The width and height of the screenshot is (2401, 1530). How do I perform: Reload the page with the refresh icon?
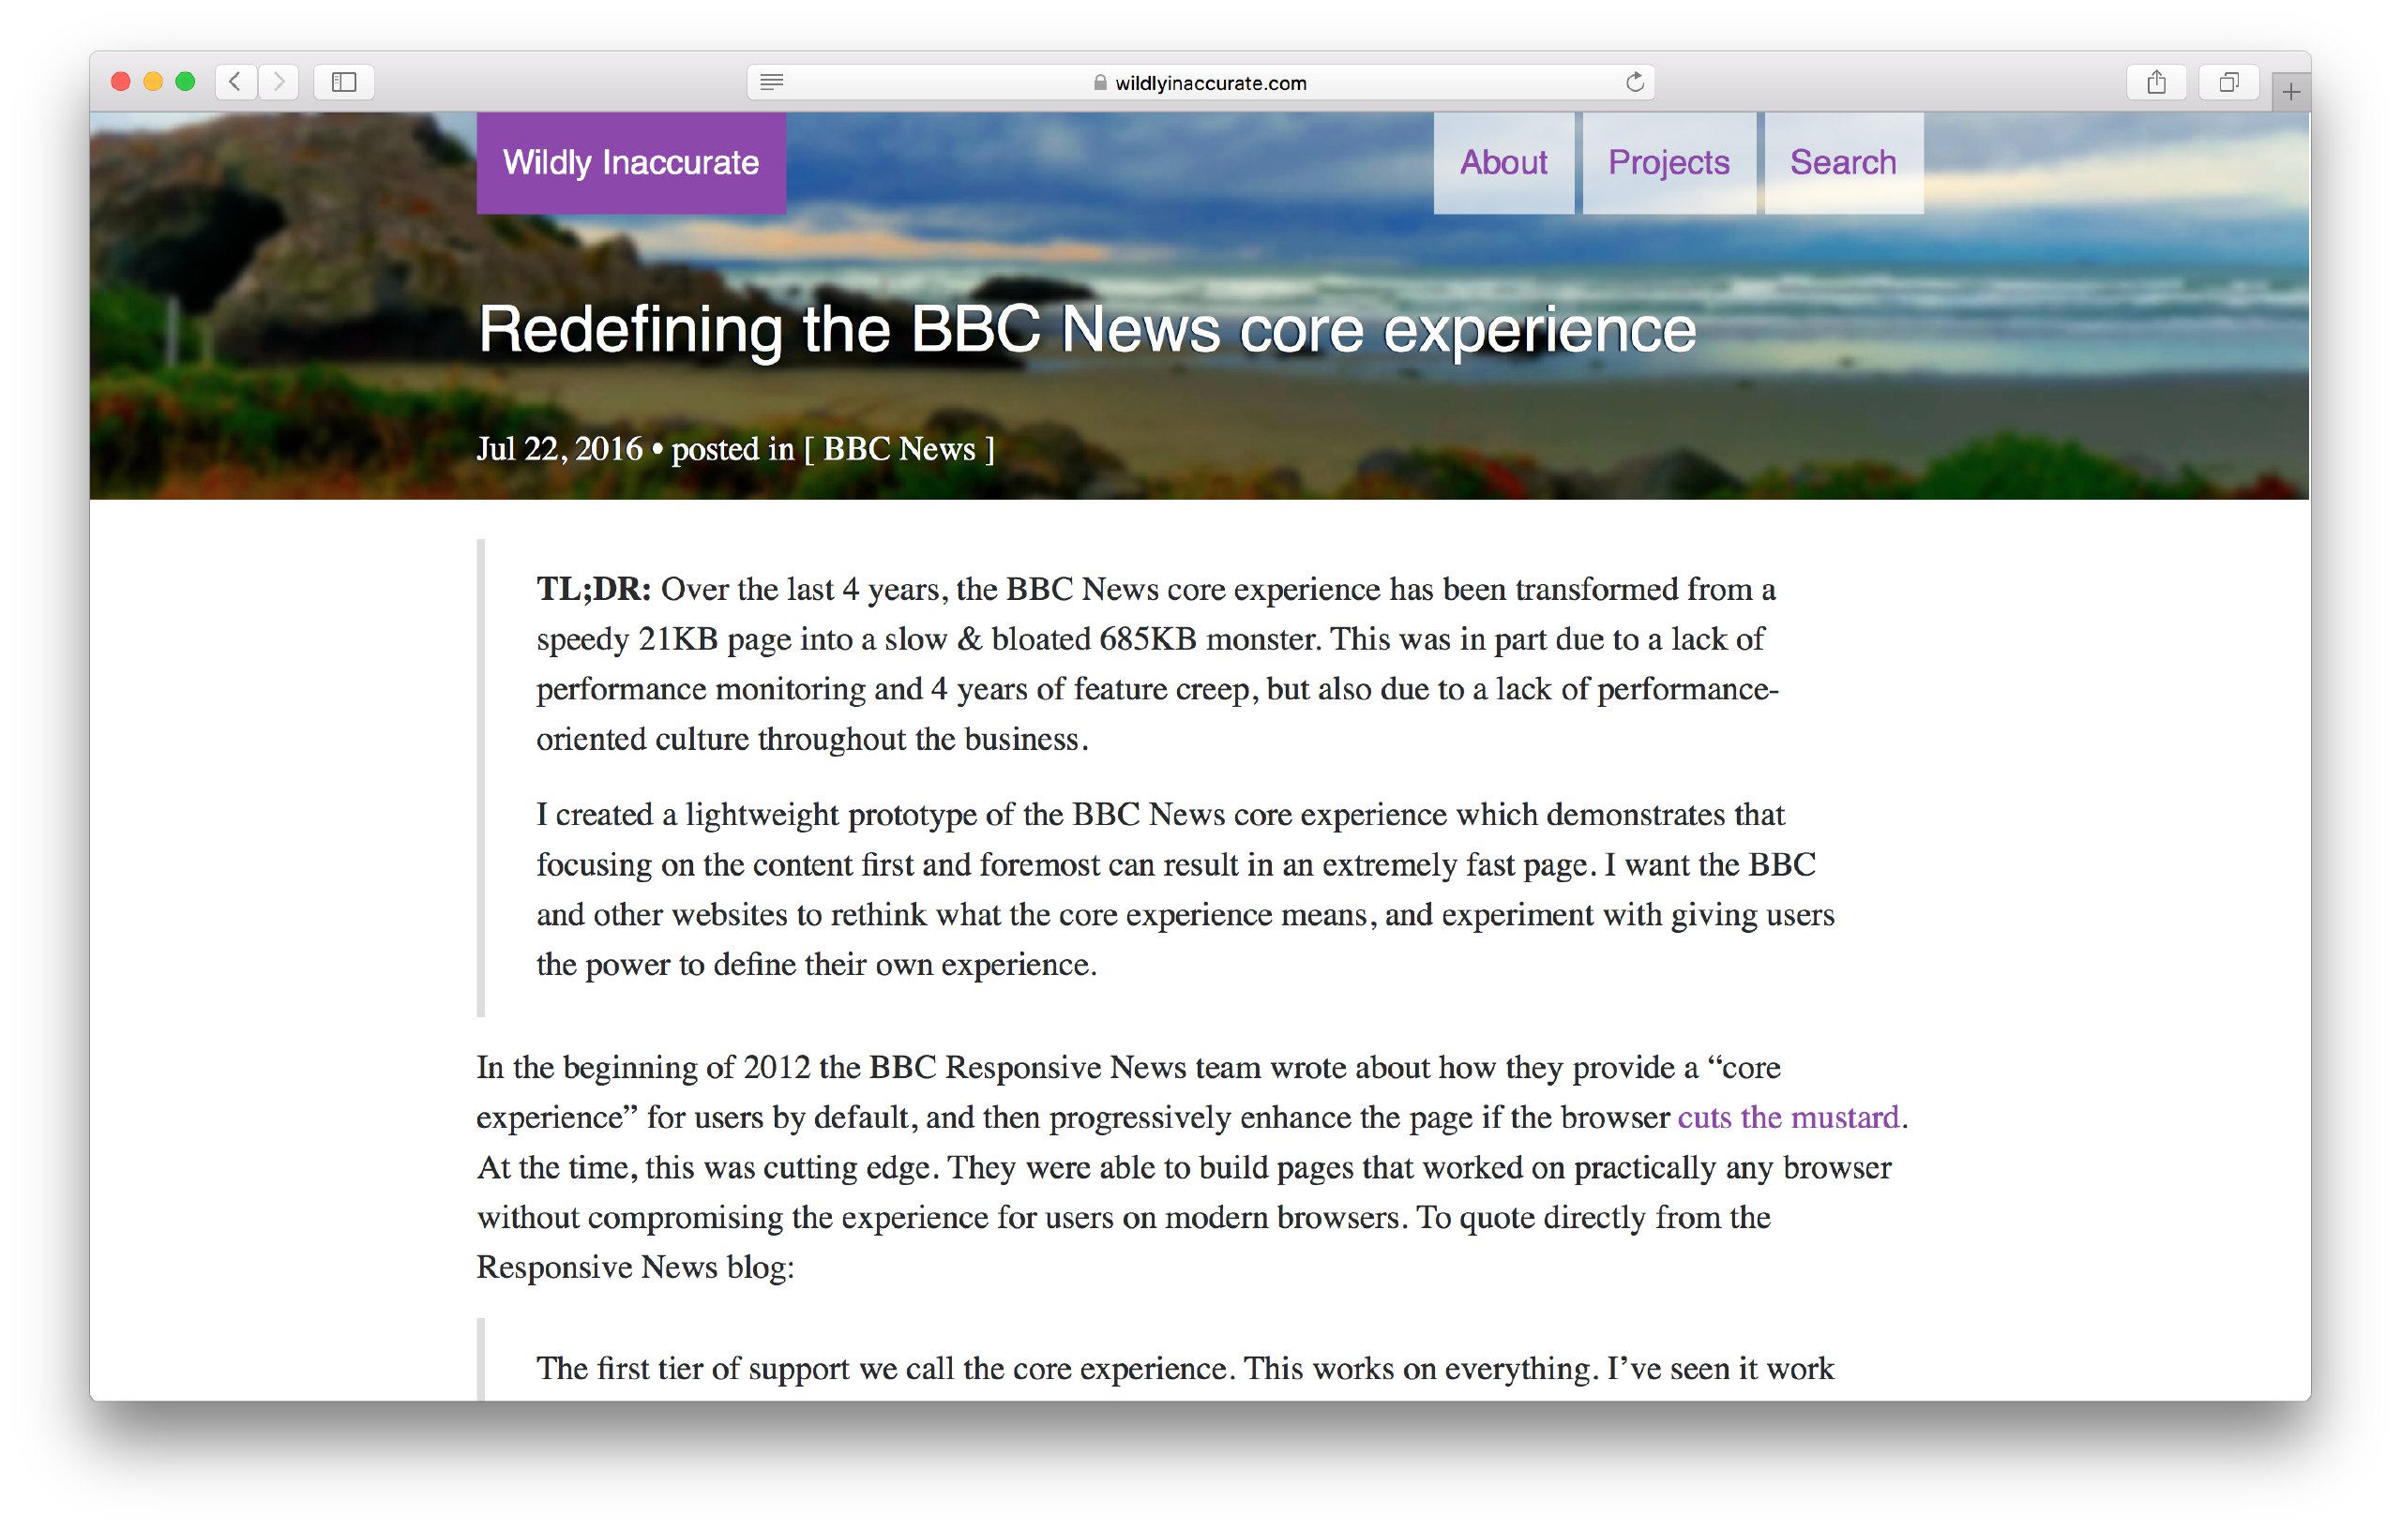pos(1634,82)
